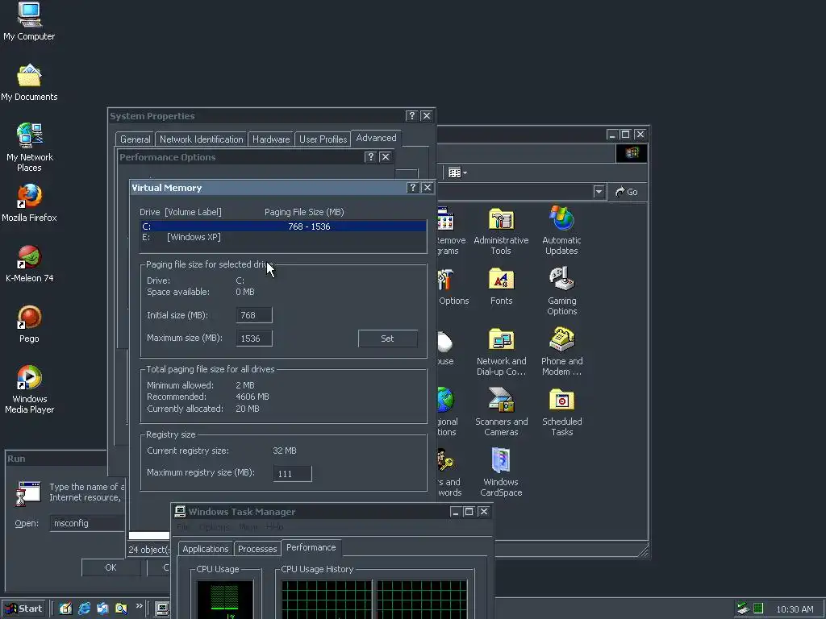Click the Performance Options help question-mark button
The height and width of the screenshot is (619, 826).
pos(370,157)
